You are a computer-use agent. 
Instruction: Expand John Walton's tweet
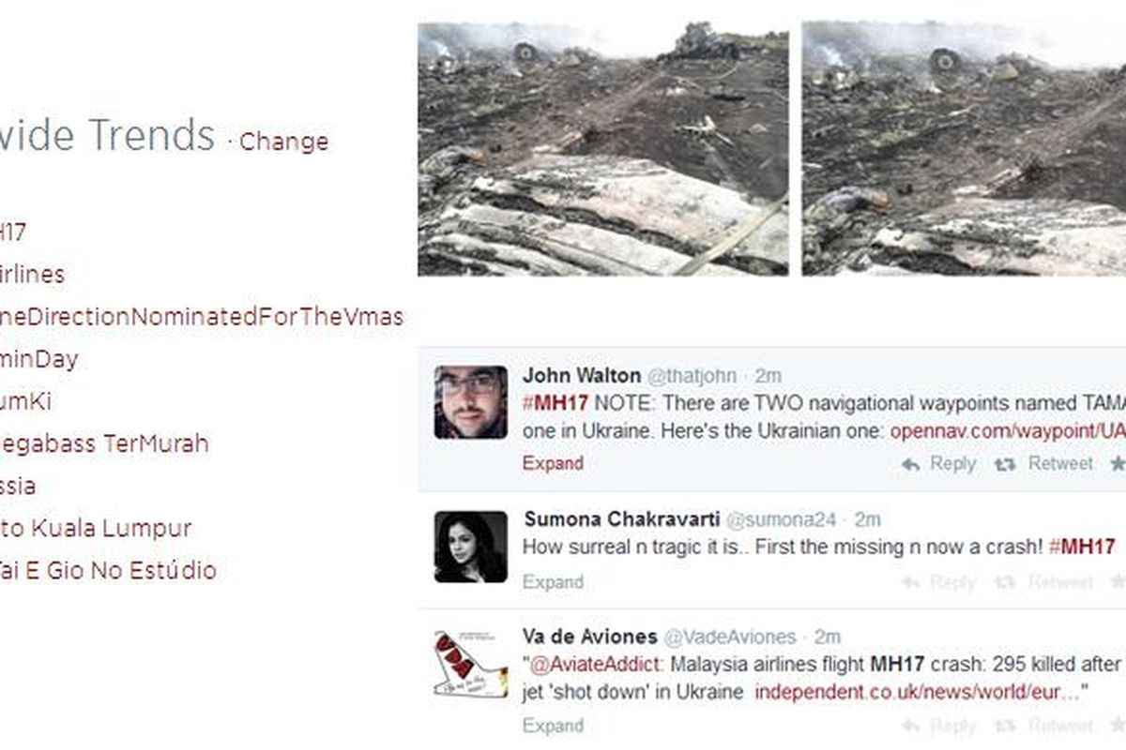553,463
